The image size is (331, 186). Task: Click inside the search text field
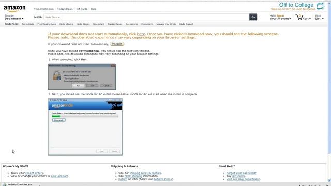click(155, 17)
